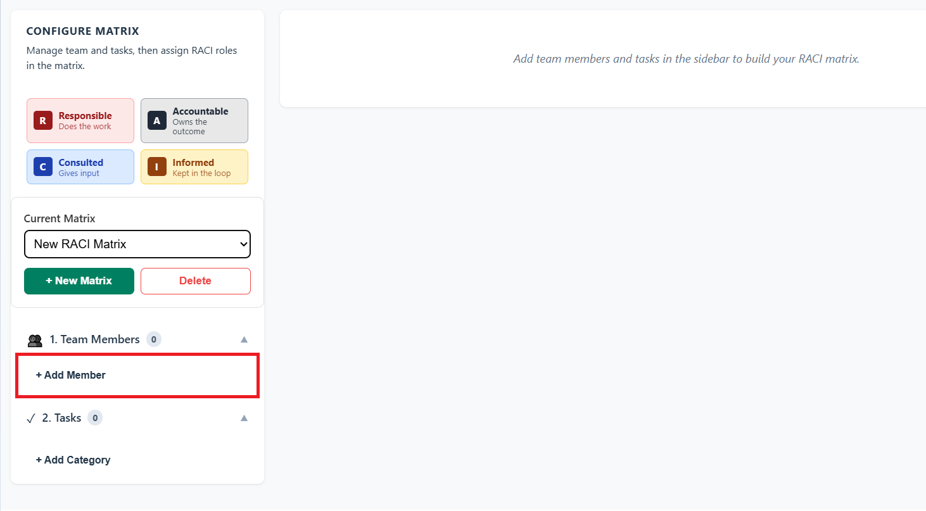Screen dimensions: 926x511
Task: Click the brown "I" Informed badge icon
Action: tap(156, 166)
